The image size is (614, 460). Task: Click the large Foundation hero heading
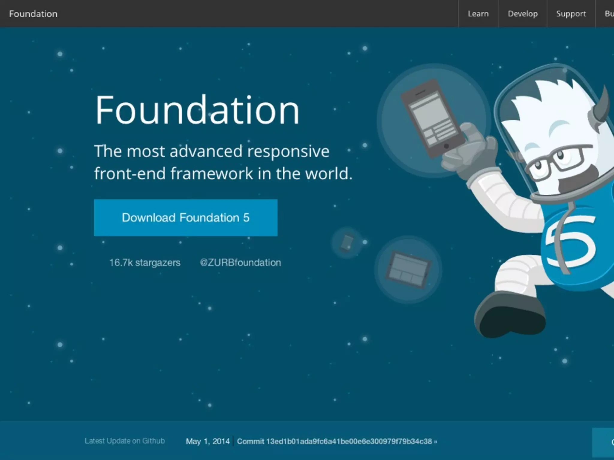(x=197, y=110)
